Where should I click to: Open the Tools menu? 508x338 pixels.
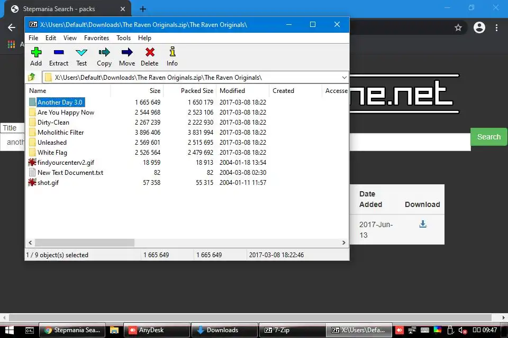coord(124,38)
